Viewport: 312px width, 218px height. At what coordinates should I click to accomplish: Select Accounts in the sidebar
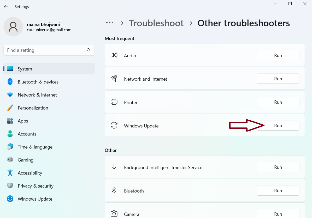pyautogui.click(x=27, y=134)
